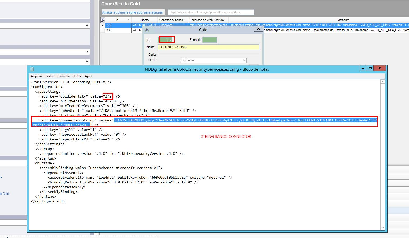Click row indicator arrow for record 272
This screenshot has width=409, height=238.
[102, 25]
